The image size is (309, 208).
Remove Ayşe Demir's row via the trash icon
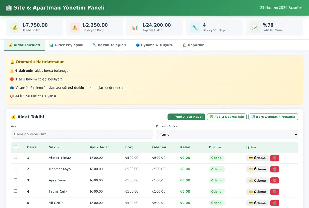pyautogui.click(x=274, y=180)
